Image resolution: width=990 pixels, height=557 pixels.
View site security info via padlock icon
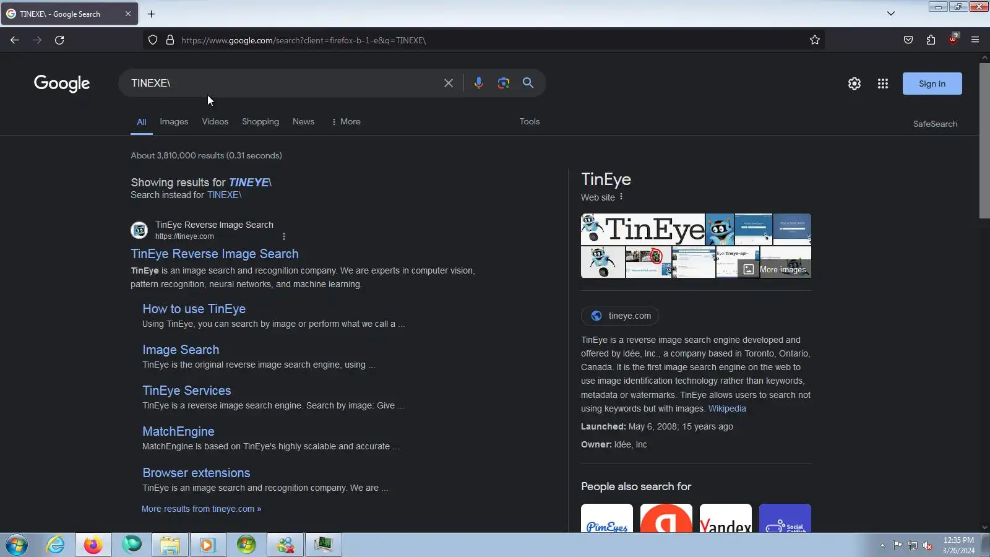click(x=170, y=40)
